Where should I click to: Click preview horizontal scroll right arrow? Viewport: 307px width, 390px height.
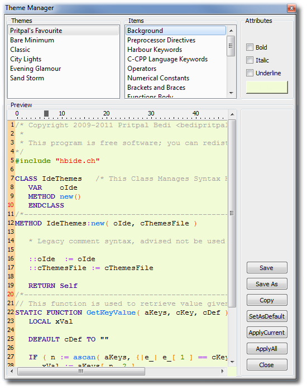click(223, 371)
